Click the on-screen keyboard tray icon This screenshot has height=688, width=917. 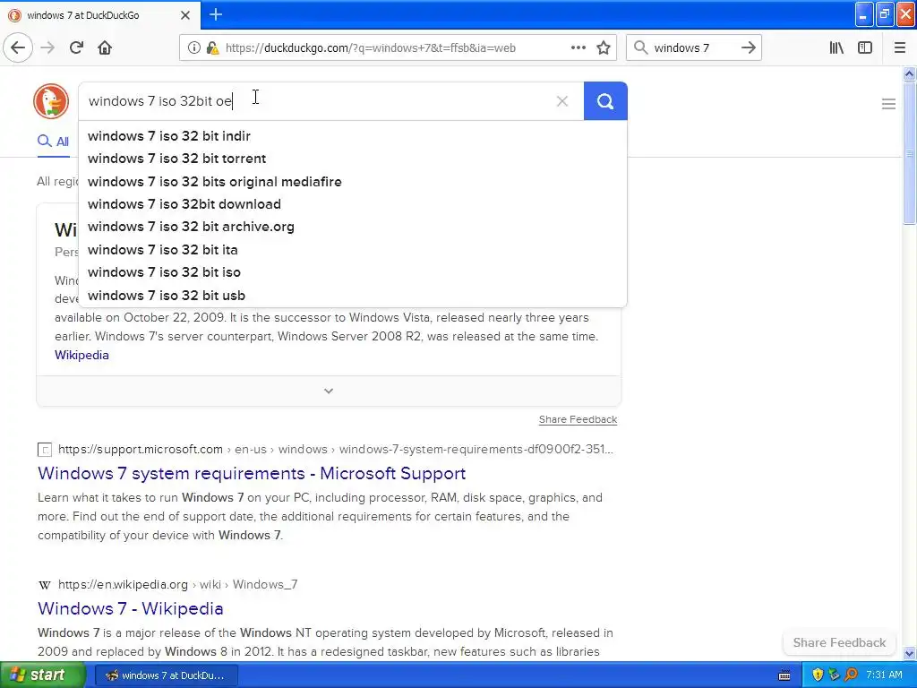tap(784, 675)
